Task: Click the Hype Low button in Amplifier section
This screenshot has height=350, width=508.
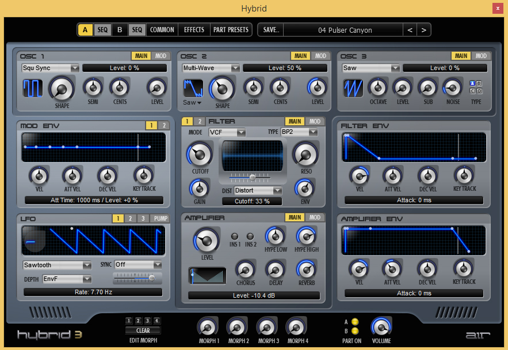Action: point(276,238)
